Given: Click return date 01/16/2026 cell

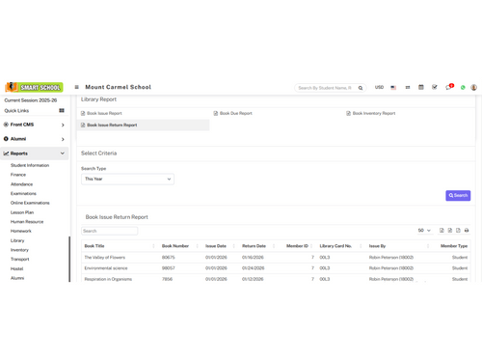Looking at the screenshot, I should coord(253,258).
